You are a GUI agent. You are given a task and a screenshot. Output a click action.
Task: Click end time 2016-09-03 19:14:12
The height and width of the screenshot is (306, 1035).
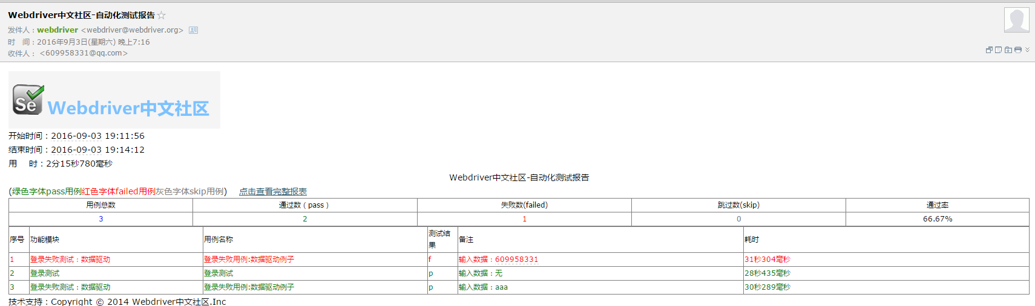[97, 150]
